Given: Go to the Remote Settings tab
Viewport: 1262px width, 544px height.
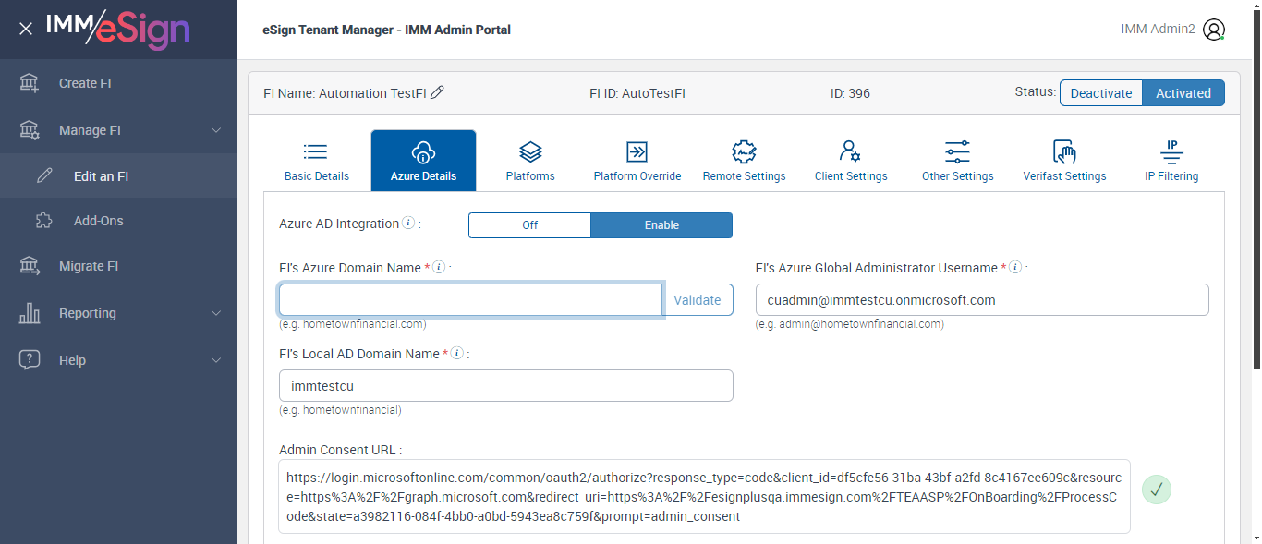Looking at the screenshot, I should point(744,161).
